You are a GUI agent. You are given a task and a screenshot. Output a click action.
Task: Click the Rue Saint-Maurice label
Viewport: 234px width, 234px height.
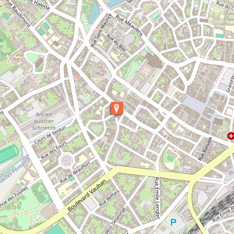point(101,31)
